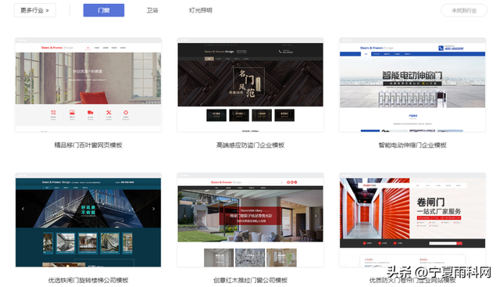Click next arrow on the 移门百叶窗 template banner
Image resolution: width=500 pixels, height=287 pixels.
156,78
